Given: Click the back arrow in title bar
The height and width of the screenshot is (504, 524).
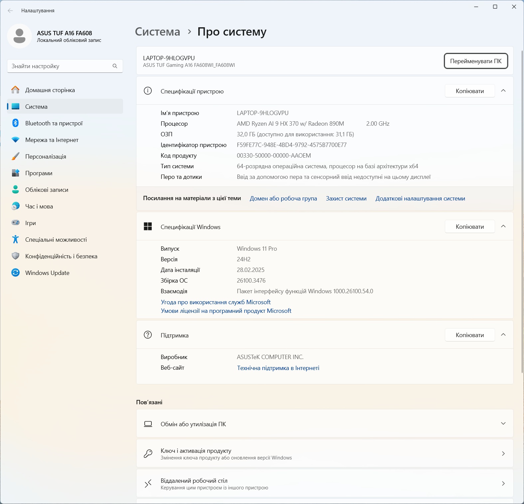Looking at the screenshot, I should [x=10, y=11].
